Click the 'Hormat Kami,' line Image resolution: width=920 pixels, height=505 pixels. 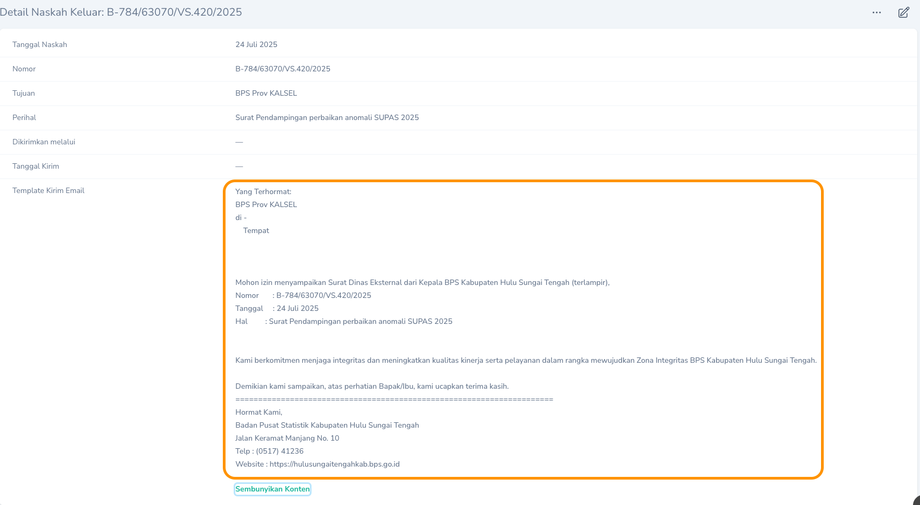[x=259, y=413]
